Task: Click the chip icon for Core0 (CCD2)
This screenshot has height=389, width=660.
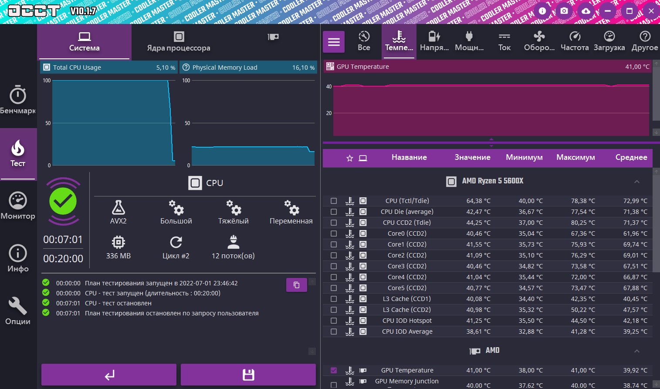Action: [363, 233]
